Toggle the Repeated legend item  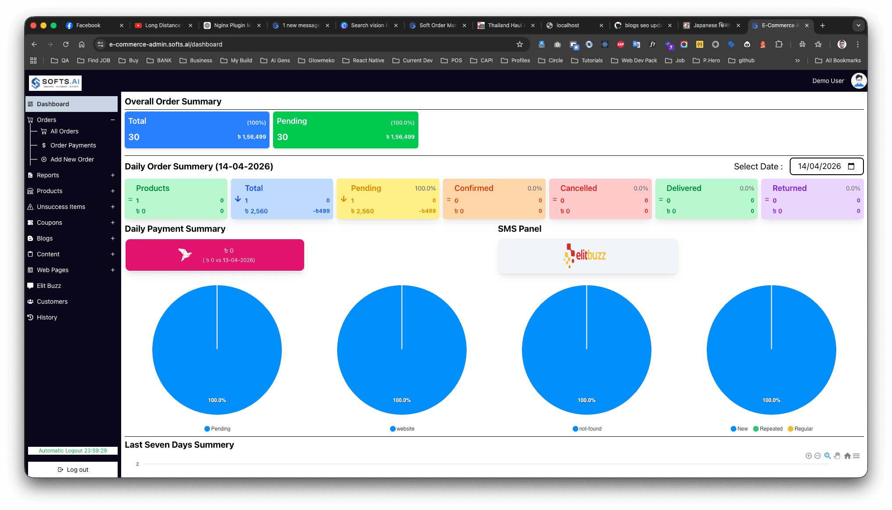tap(768, 429)
